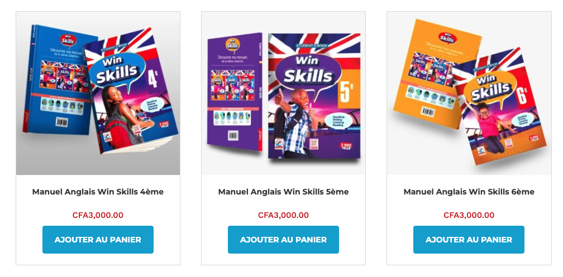The width and height of the screenshot is (563, 277).
Task: Add Win Skills 4ème to cart
Action: click(x=98, y=239)
